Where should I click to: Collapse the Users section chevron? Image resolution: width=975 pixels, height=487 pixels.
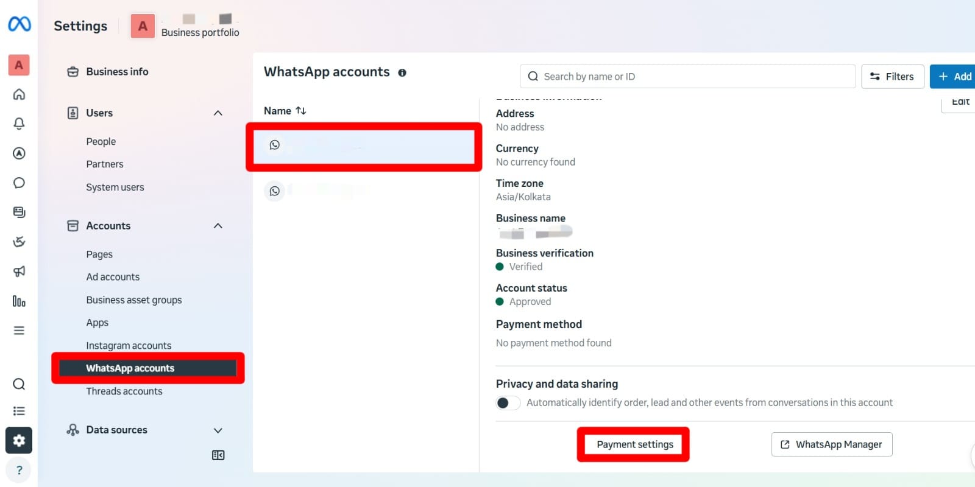pos(218,113)
